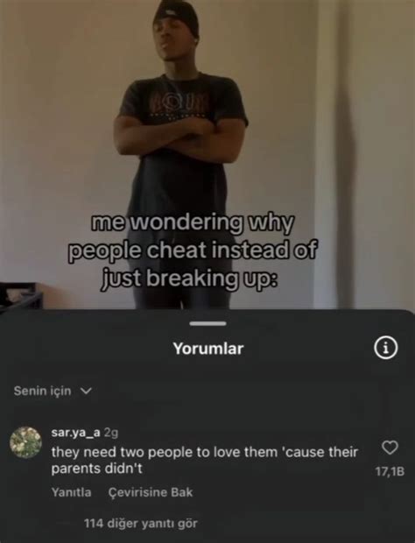Visit the sar.ya_a username link
The width and height of the screenshot is (415, 543).
coord(76,432)
